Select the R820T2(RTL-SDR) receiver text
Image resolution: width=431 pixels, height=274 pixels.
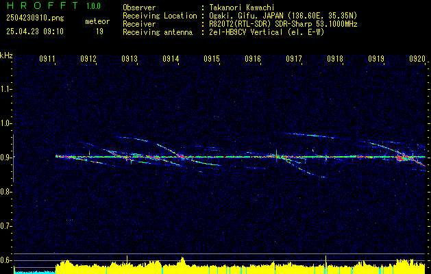(x=284, y=24)
